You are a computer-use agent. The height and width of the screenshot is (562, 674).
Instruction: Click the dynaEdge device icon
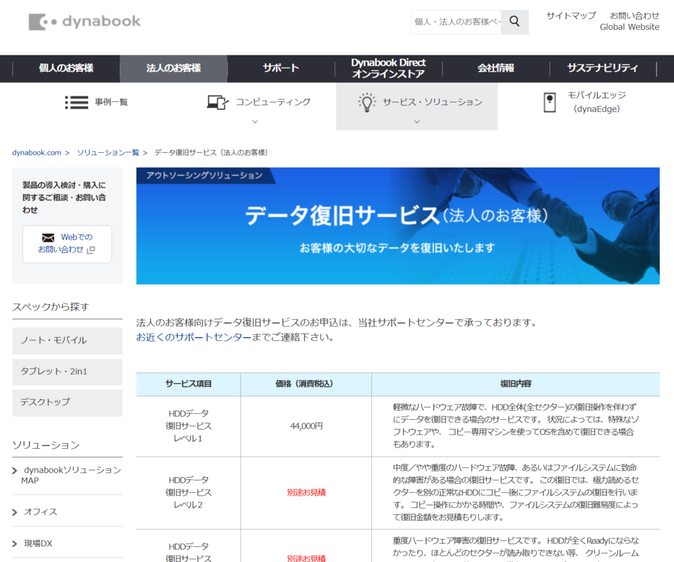[x=549, y=103]
